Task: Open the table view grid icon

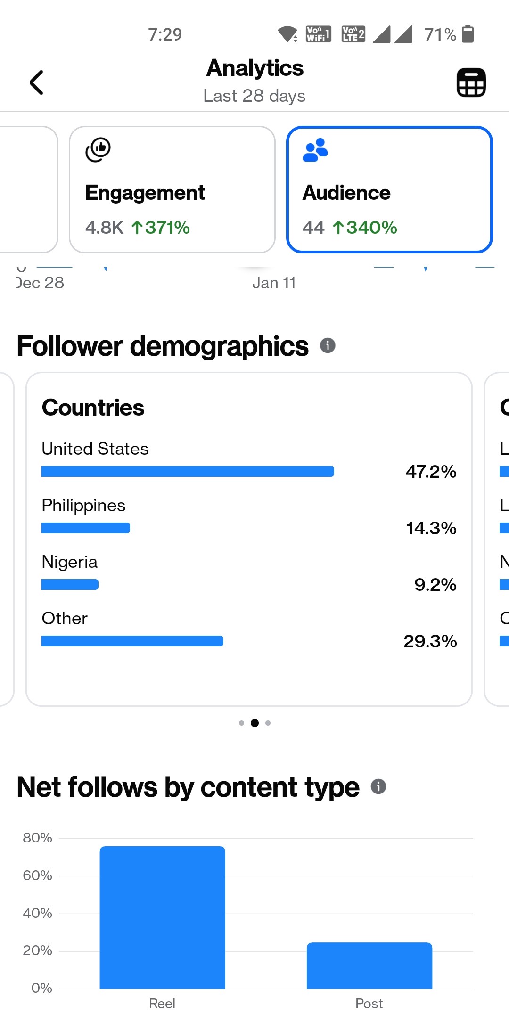Action: pyautogui.click(x=471, y=82)
